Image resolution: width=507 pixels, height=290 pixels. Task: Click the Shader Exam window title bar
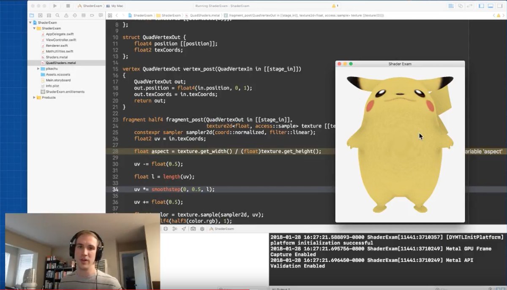[400, 64]
